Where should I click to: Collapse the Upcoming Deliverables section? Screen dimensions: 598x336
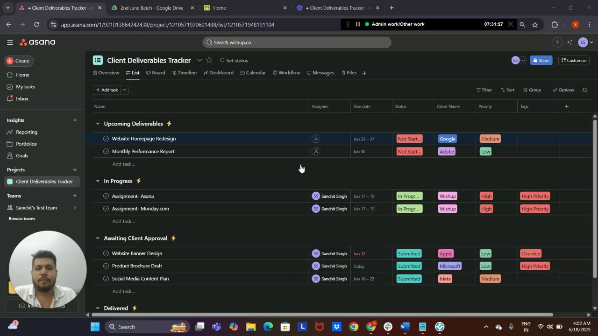(98, 124)
